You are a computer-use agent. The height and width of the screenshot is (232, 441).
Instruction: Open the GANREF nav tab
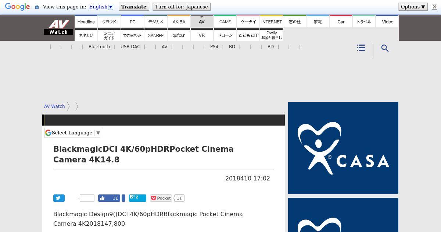[x=155, y=35]
